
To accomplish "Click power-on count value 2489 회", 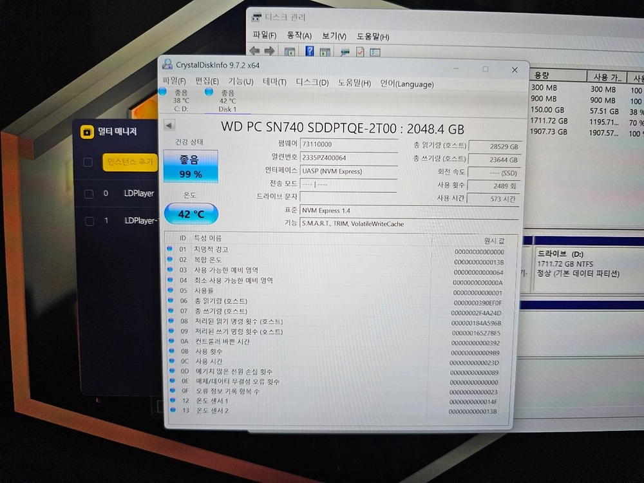I will (x=494, y=185).
